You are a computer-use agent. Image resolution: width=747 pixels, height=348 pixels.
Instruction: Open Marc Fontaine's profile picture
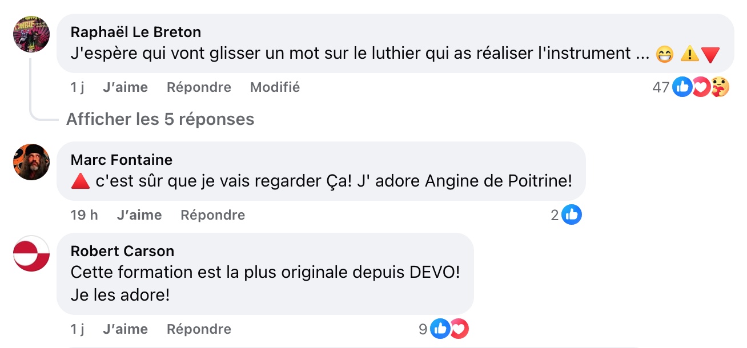click(31, 161)
